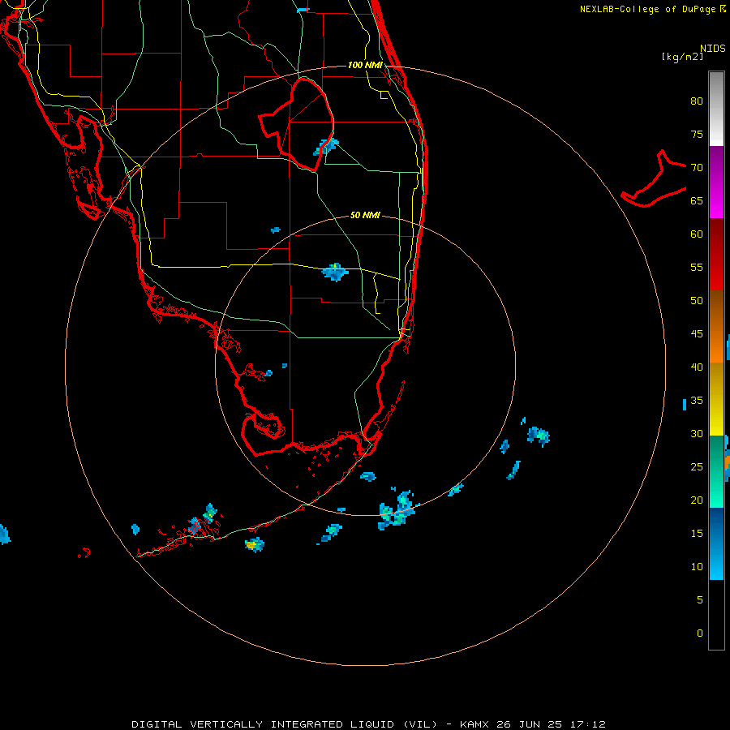Screen dimensions: 730x730
Task: Select the 50 value on the color scale
Action: coord(697,301)
